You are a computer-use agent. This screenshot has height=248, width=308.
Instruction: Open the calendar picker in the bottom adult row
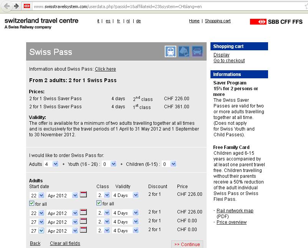pos(83,230)
